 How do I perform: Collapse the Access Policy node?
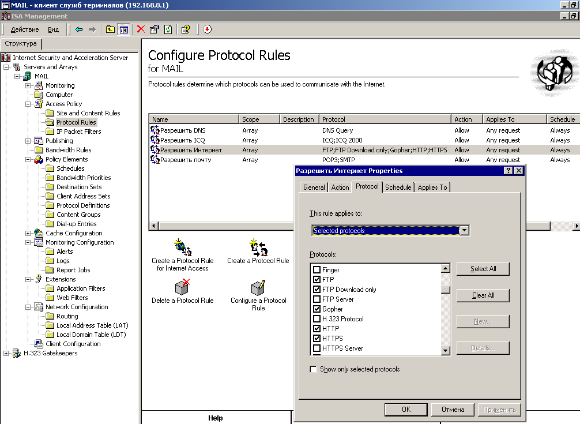(x=28, y=104)
